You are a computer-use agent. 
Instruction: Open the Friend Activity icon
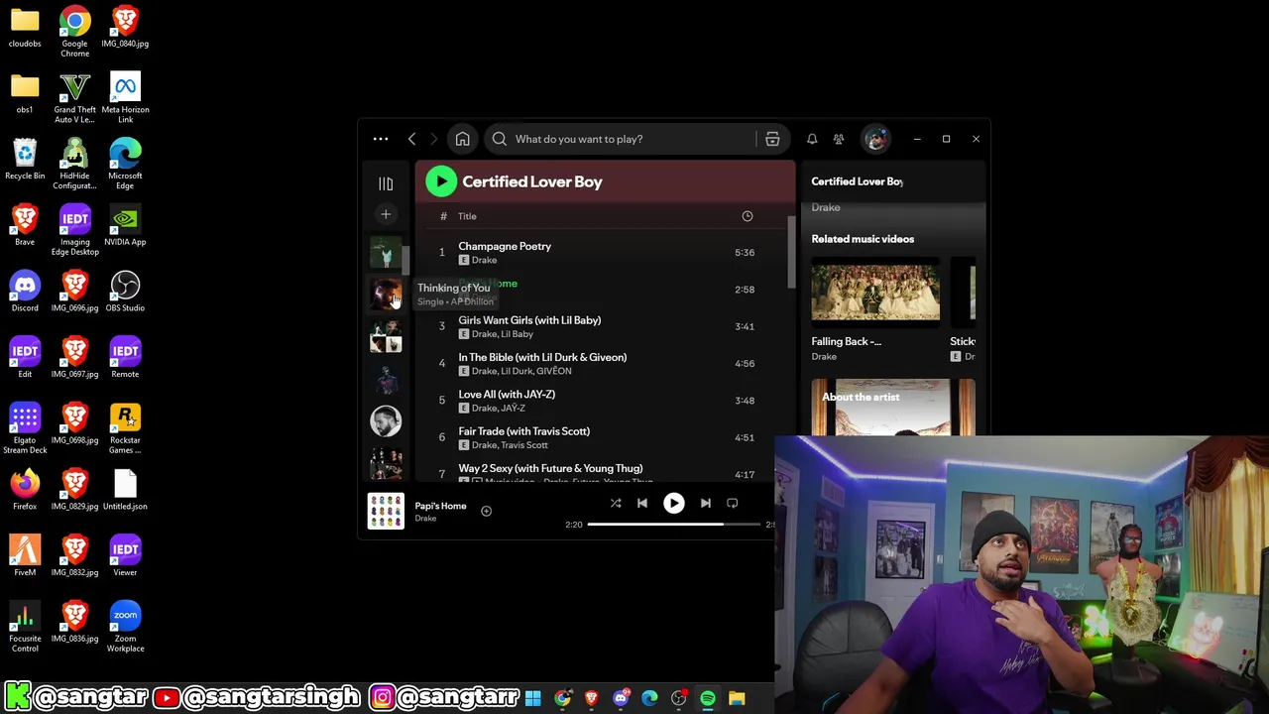click(x=839, y=139)
